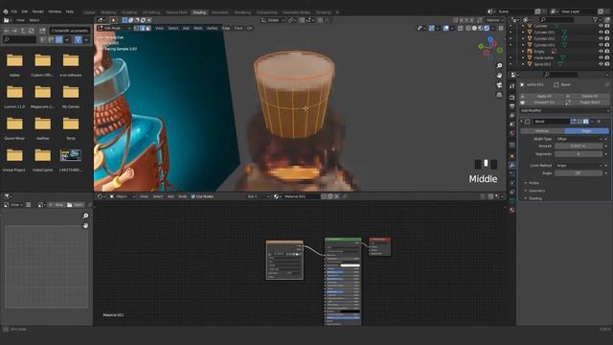Open the Width Type Offset dropdown

pos(579,139)
